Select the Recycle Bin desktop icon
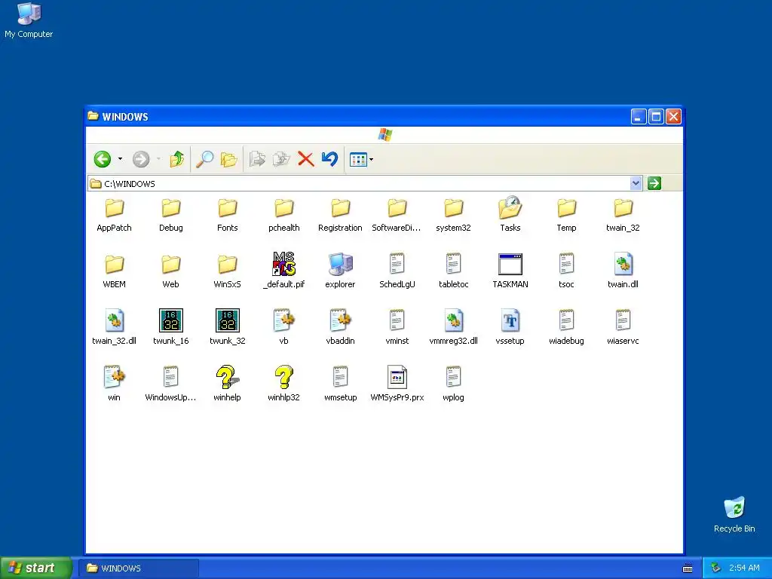Screen dimensions: 772x579 (x=734, y=514)
